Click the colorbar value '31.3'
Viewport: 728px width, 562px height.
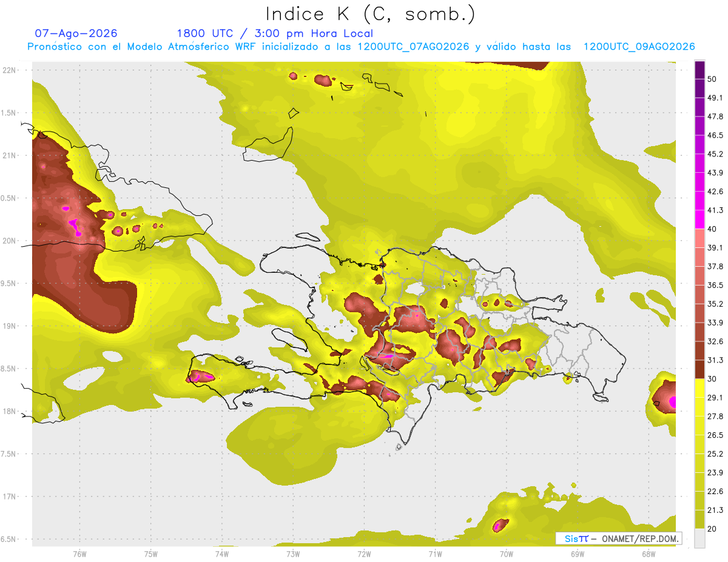[x=715, y=360]
